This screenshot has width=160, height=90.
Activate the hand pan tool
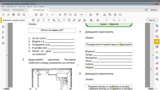(65, 15)
